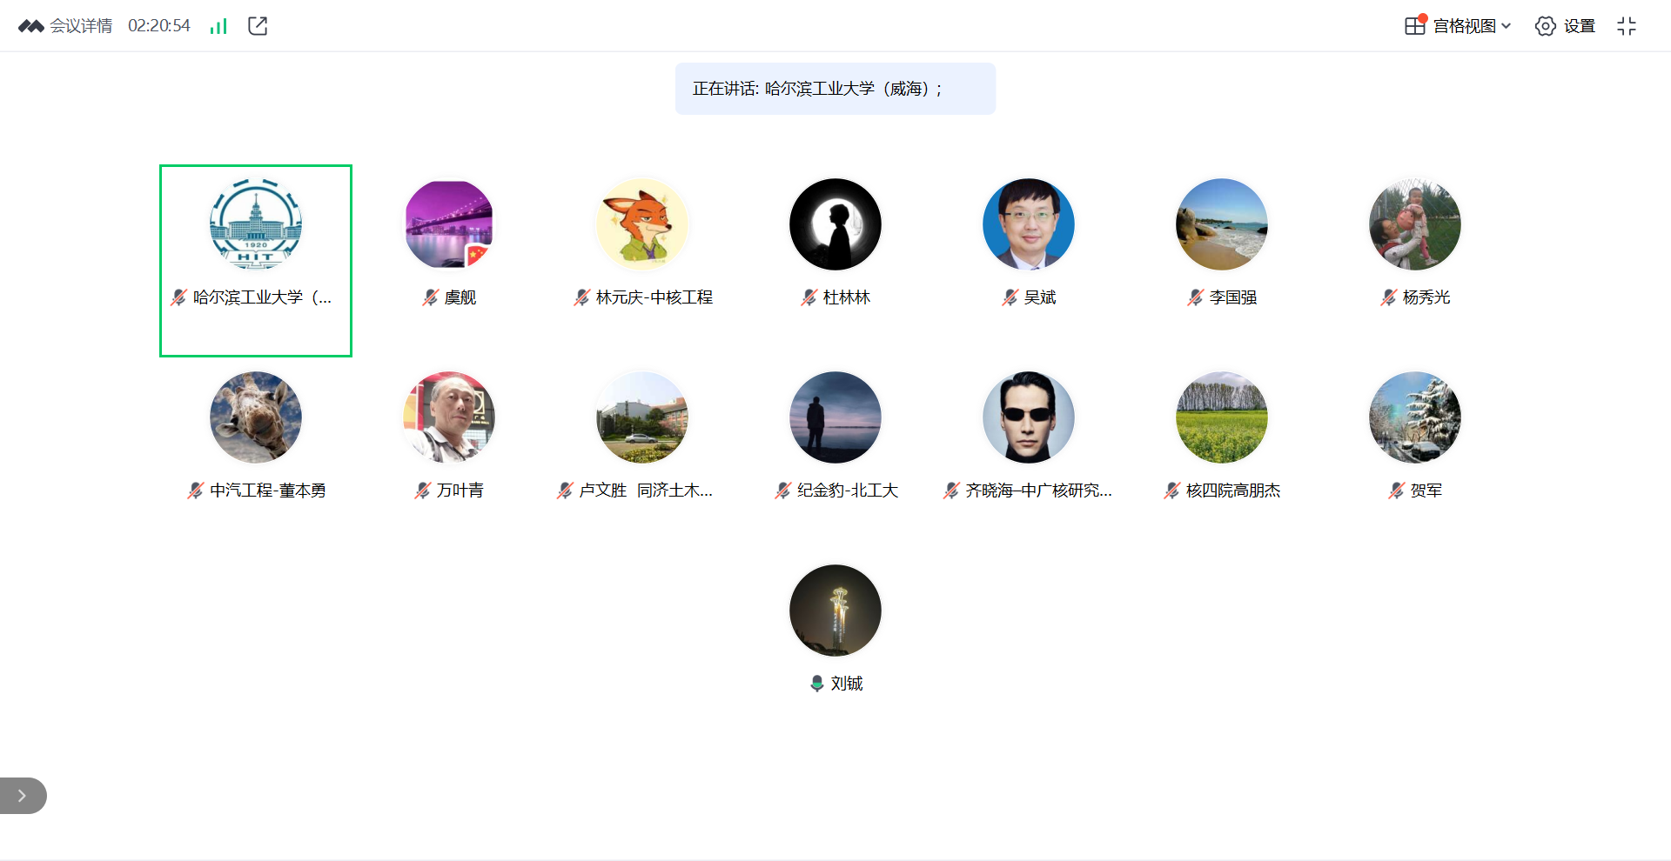Click muted microphone icon next to 虞舰
Image resolution: width=1671 pixels, height=861 pixels.
click(430, 297)
